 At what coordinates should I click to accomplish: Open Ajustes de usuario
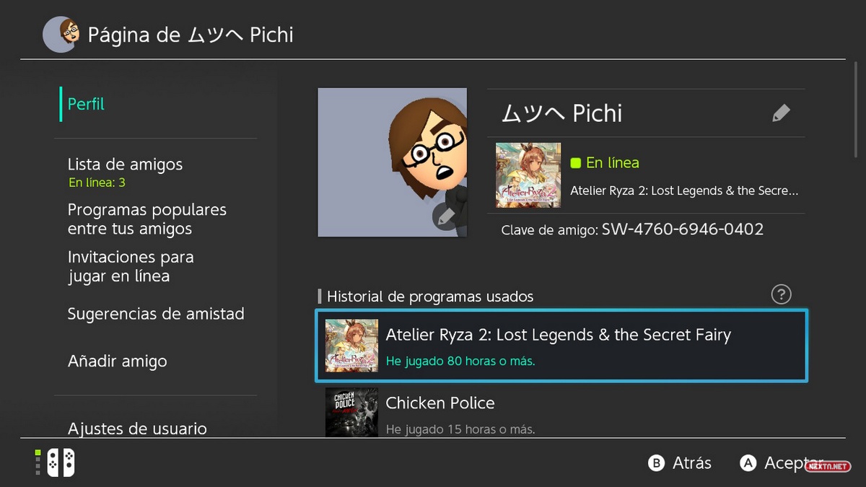(137, 429)
